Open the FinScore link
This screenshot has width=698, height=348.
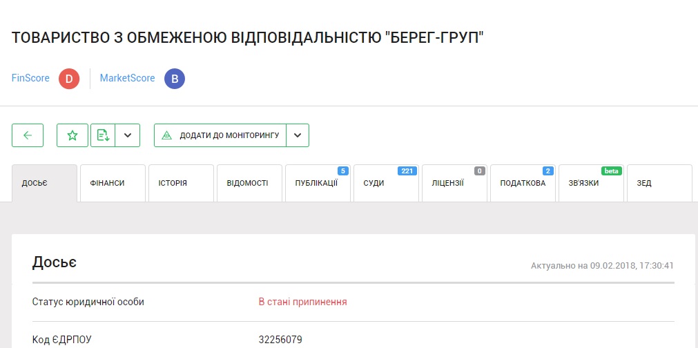pyautogui.click(x=30, y=79)
